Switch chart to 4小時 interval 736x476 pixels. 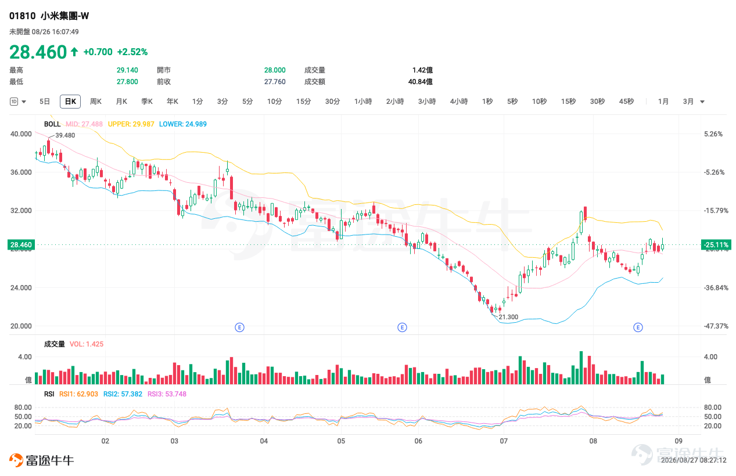pos(459,102)
